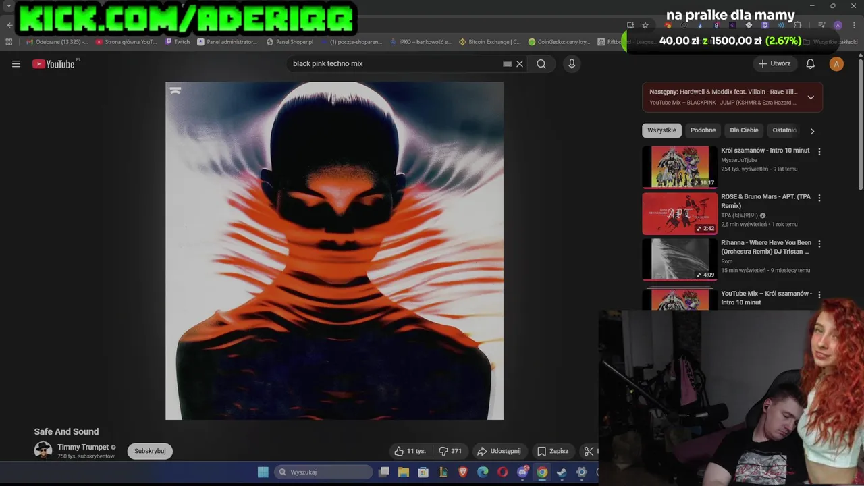
Task: Open the Twitch bookmark
Action: tap(178, 42)
